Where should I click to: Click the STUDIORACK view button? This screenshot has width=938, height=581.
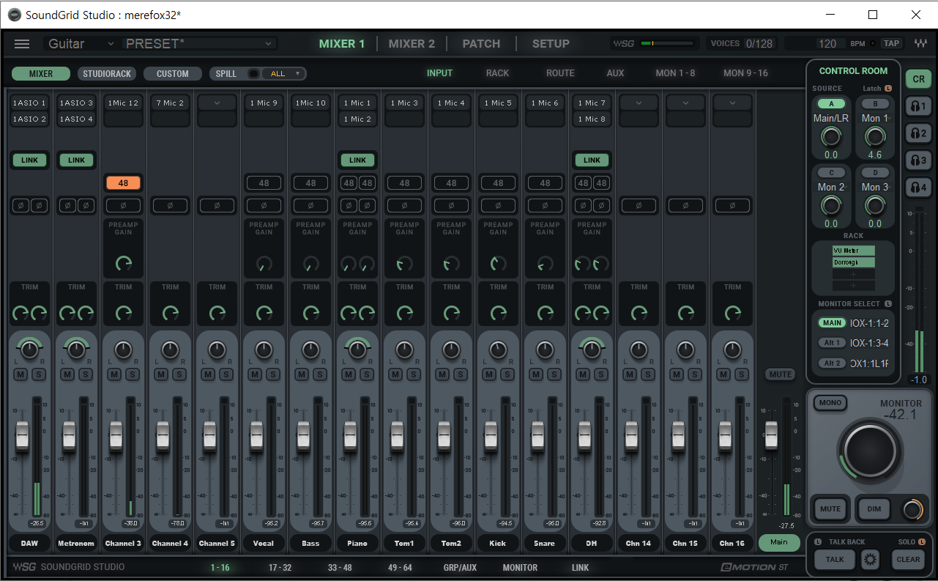[x=107, y=74]
